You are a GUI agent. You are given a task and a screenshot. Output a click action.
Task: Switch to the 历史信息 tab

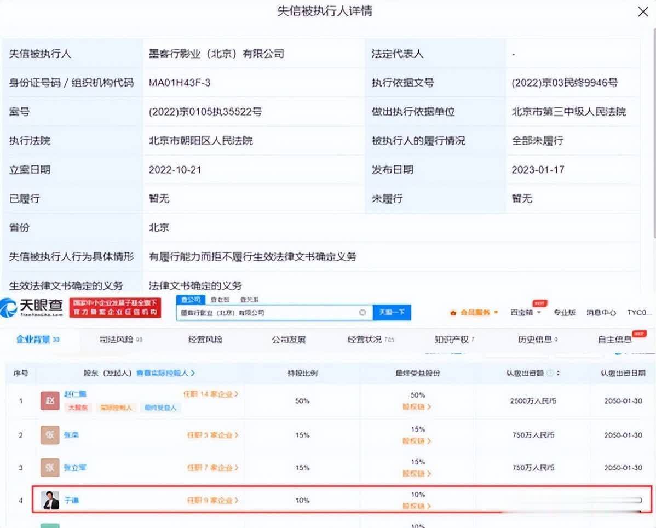pyautogui.click(x=538, y=339)
